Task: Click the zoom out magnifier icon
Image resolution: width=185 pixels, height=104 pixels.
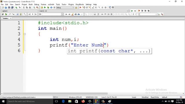Action: pyautogui.click(x=129, y=14)
